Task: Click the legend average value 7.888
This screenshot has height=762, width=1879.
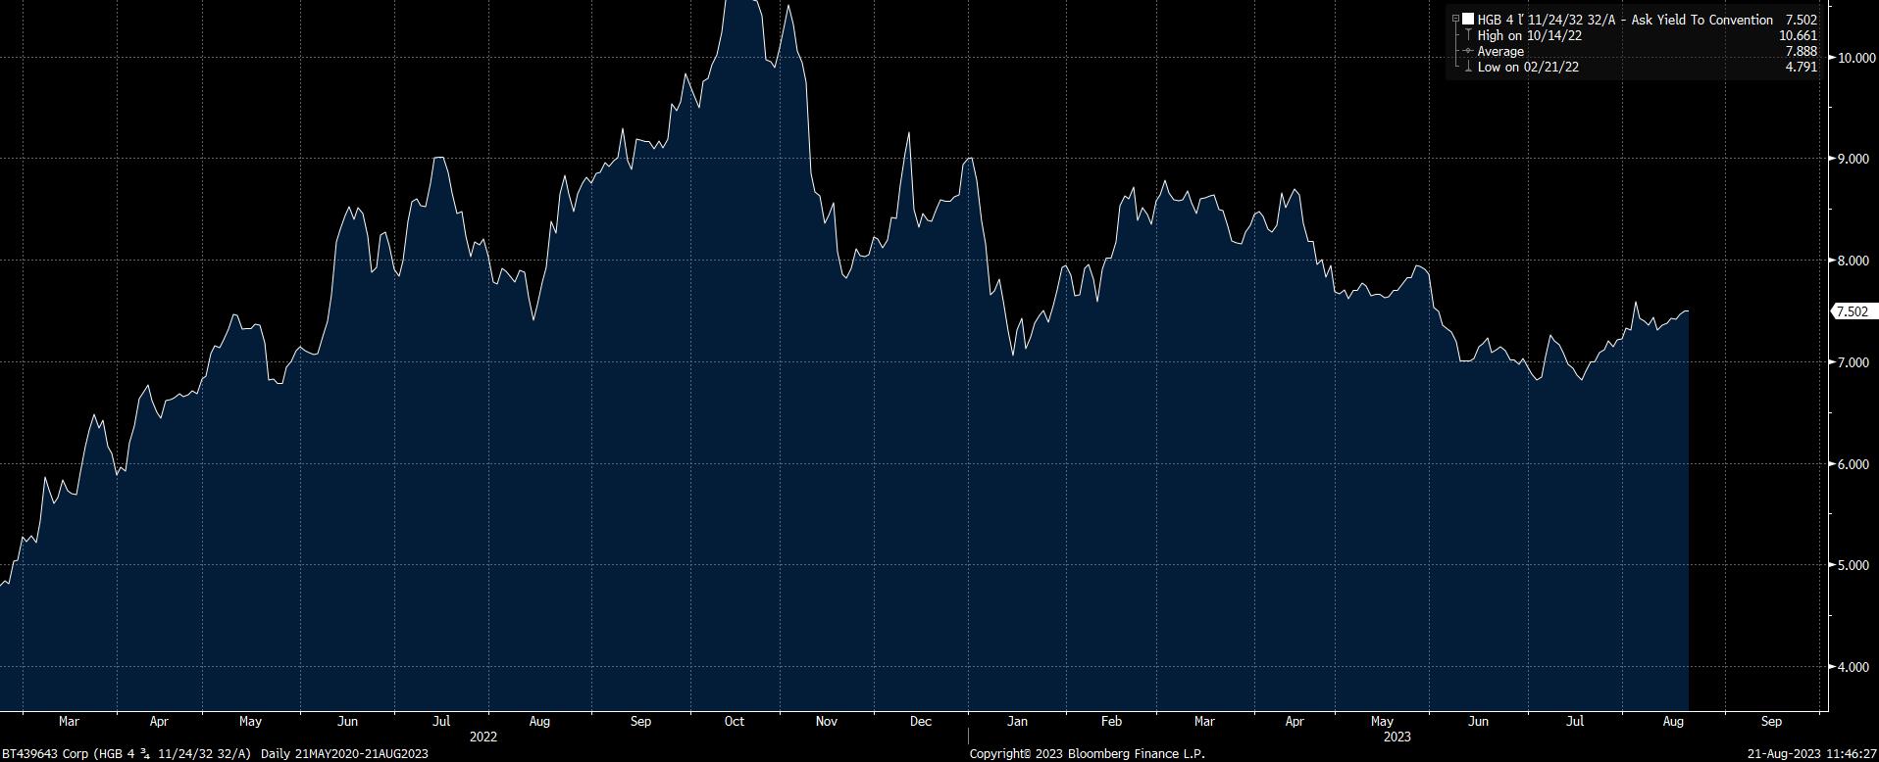Action: (1802, 51)
